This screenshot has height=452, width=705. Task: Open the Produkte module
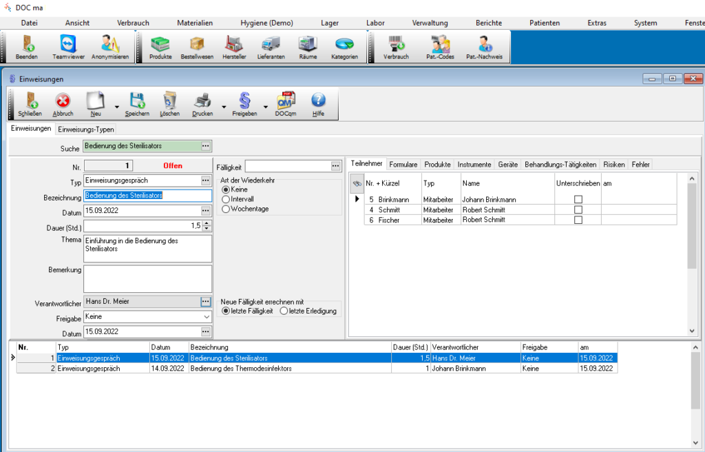[x=160, y=47]
